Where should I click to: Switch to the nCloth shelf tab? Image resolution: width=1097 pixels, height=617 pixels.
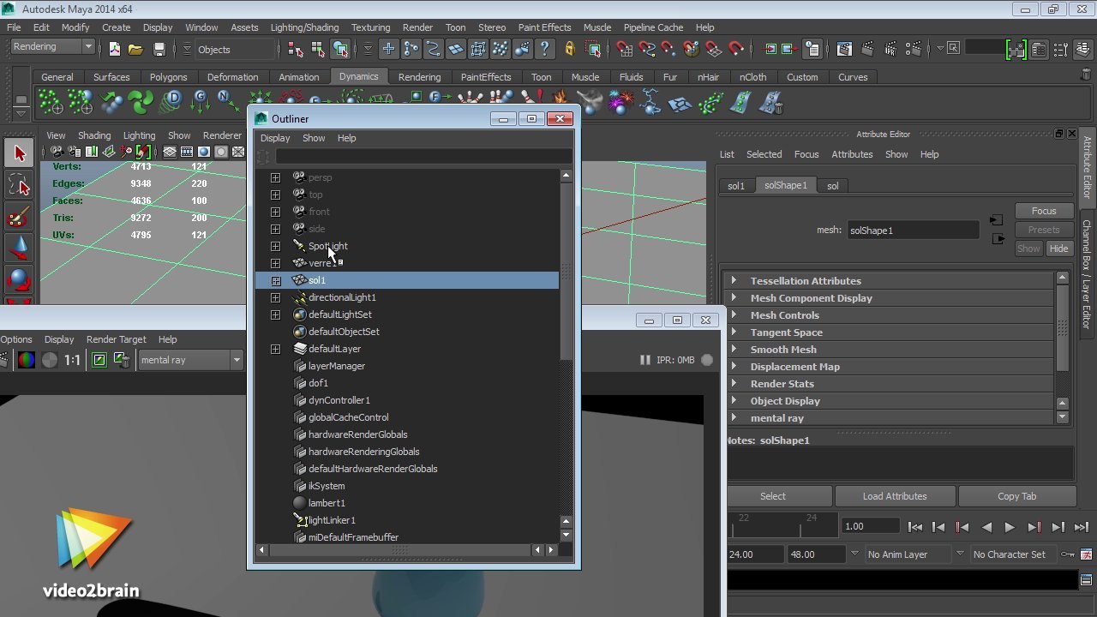click(x=752, y=77)
